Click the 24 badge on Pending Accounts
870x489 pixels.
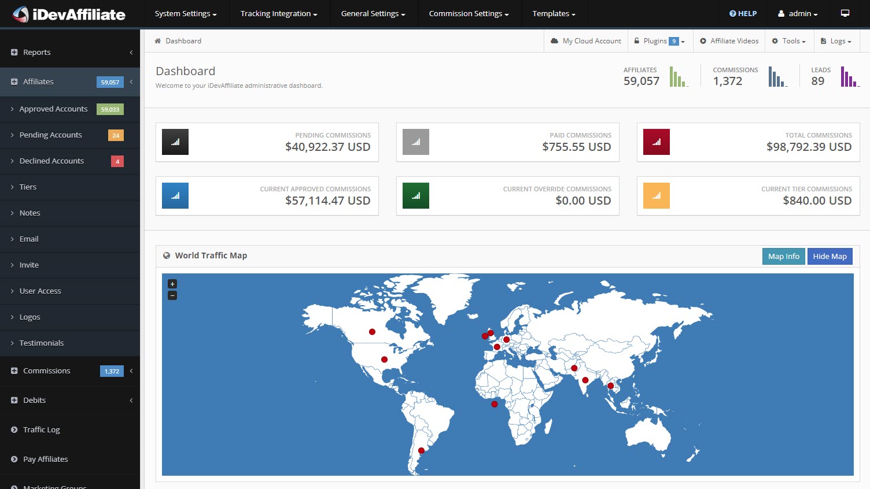pos(116,135)
